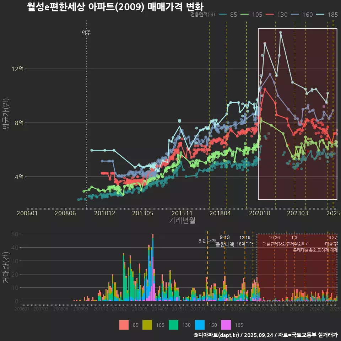This screenshot has width=341, height=341.
Task: Select the pink 185 swatch in bottom legend
Action: point(226,325)
